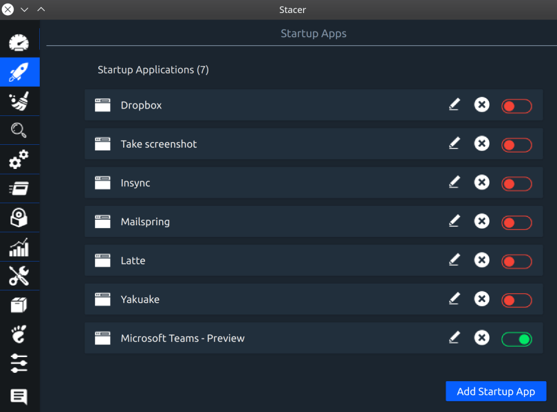Delete the Yakuake startup entry

(481, 299)
